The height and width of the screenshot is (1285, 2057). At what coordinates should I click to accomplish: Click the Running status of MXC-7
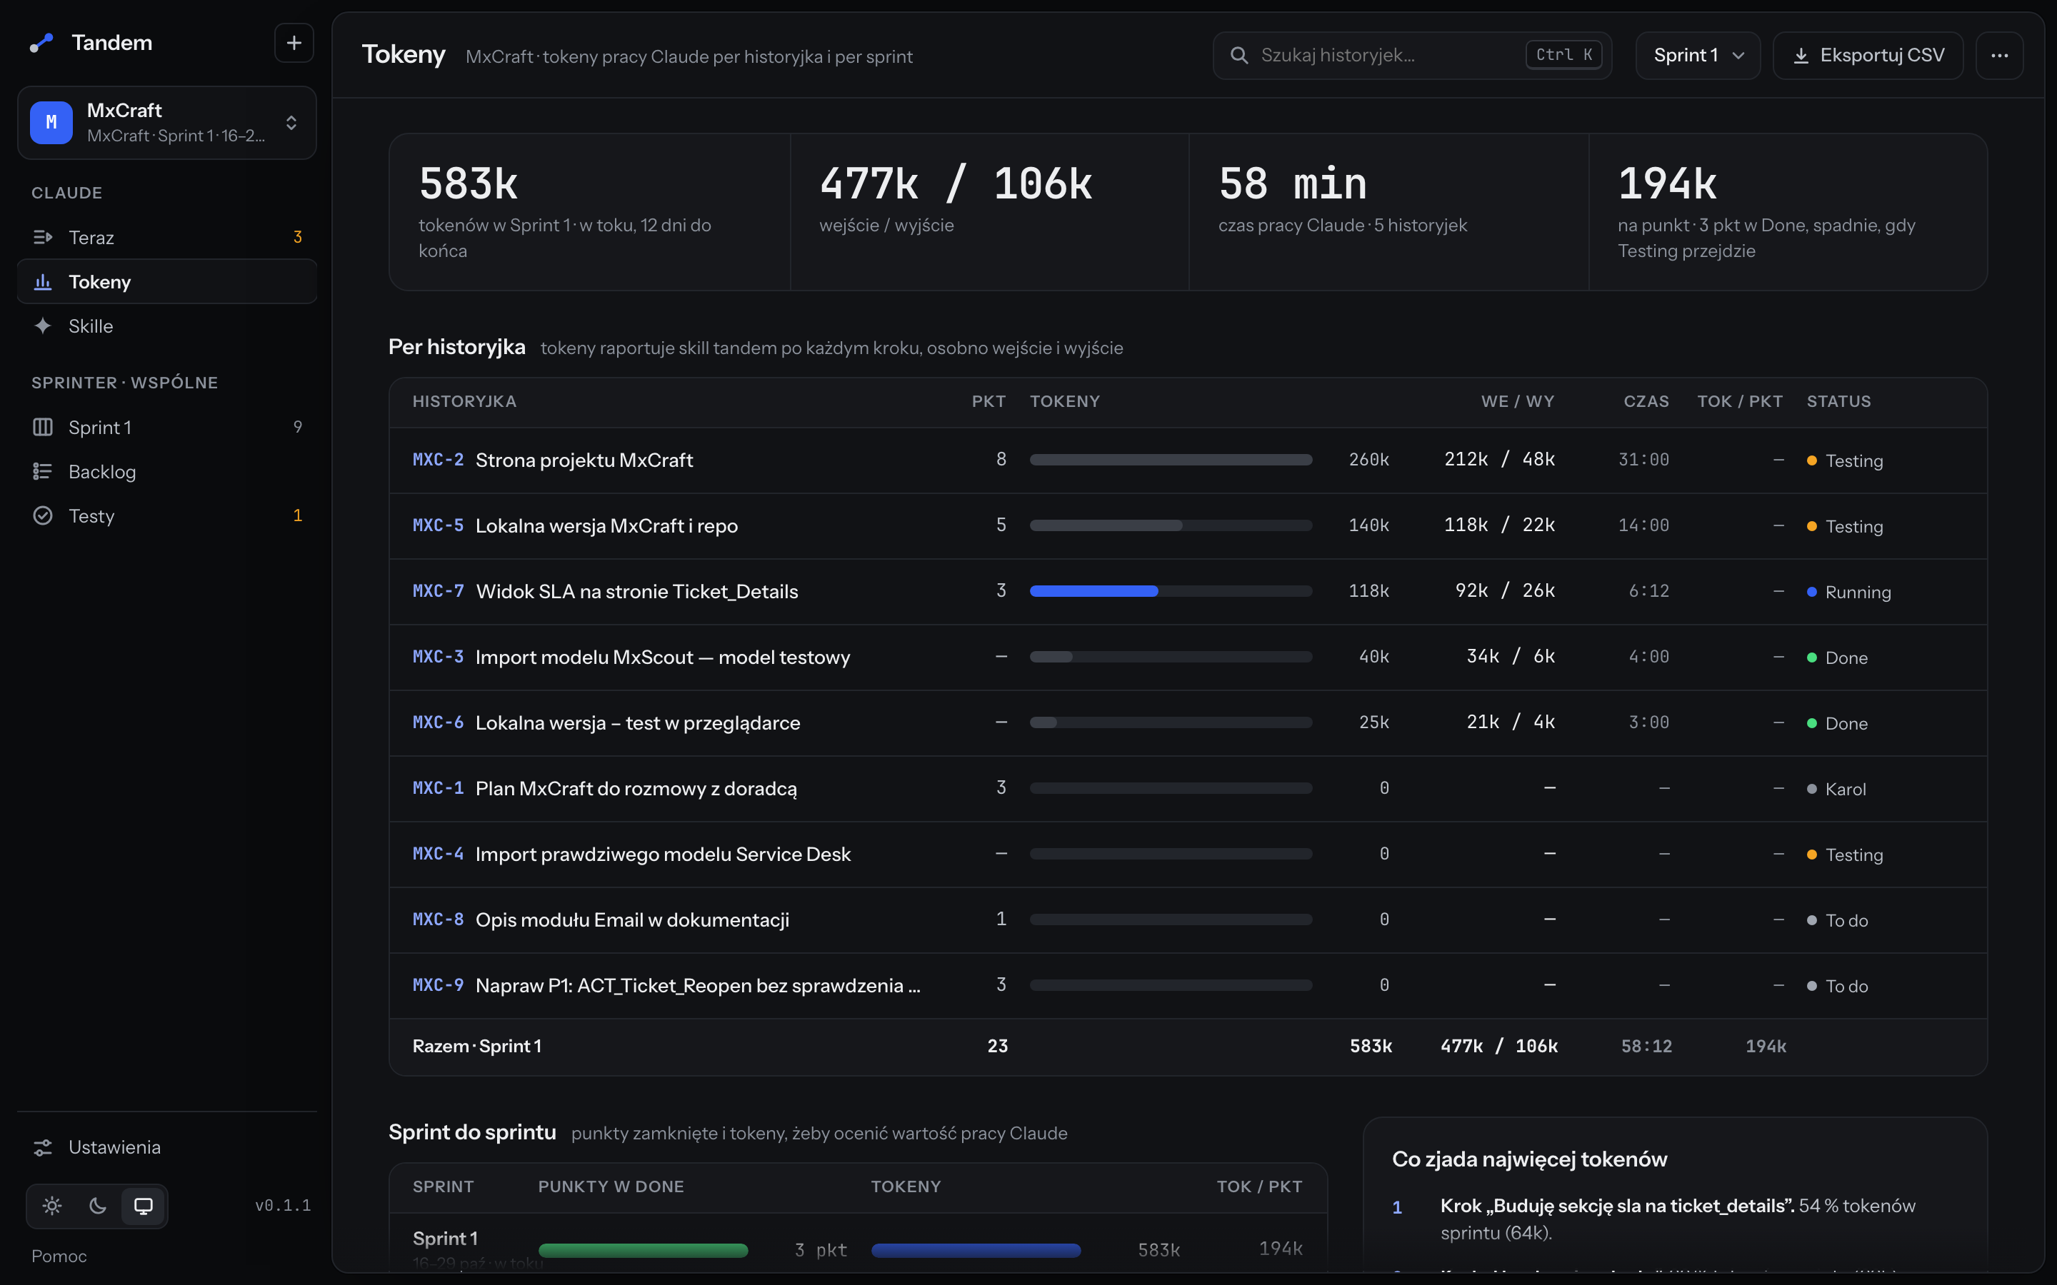(x=1848, y=592)
